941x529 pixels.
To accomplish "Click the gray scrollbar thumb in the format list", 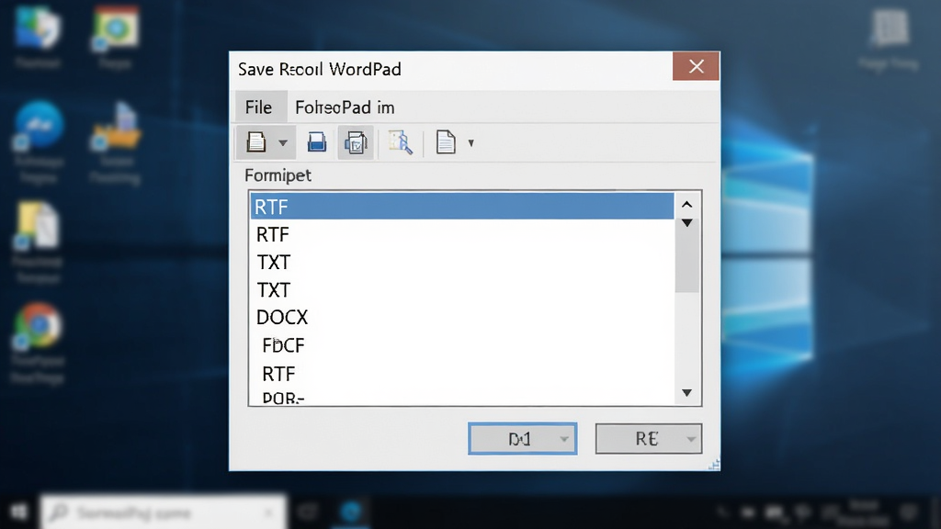I will pyautogui.click(x=687, y=258).
